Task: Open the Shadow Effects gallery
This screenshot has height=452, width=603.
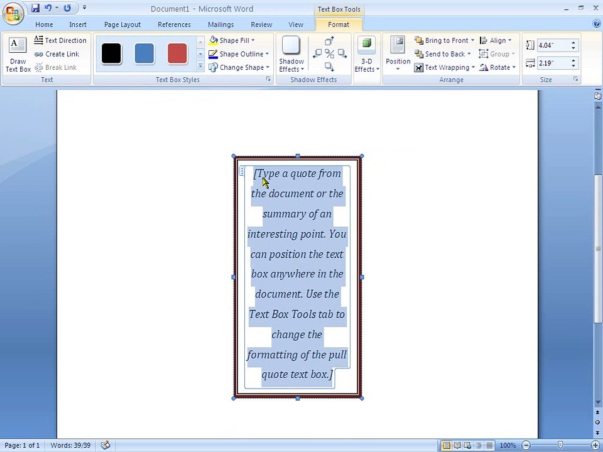Action: coord(291,54)
